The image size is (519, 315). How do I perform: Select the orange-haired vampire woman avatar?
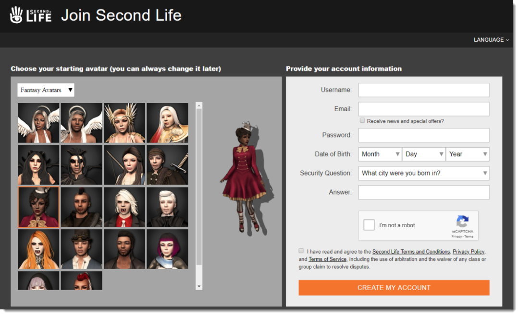(x=38, y=249)
